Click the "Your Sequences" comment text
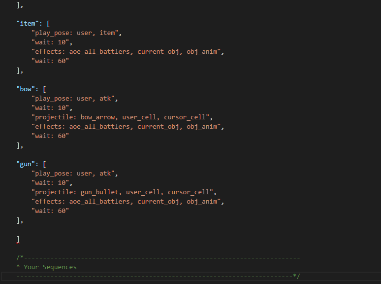Viewport: 381px width, 284px height. (50, 267)
